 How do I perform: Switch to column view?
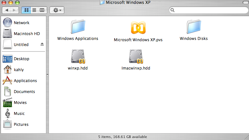[x=42, y=10]
